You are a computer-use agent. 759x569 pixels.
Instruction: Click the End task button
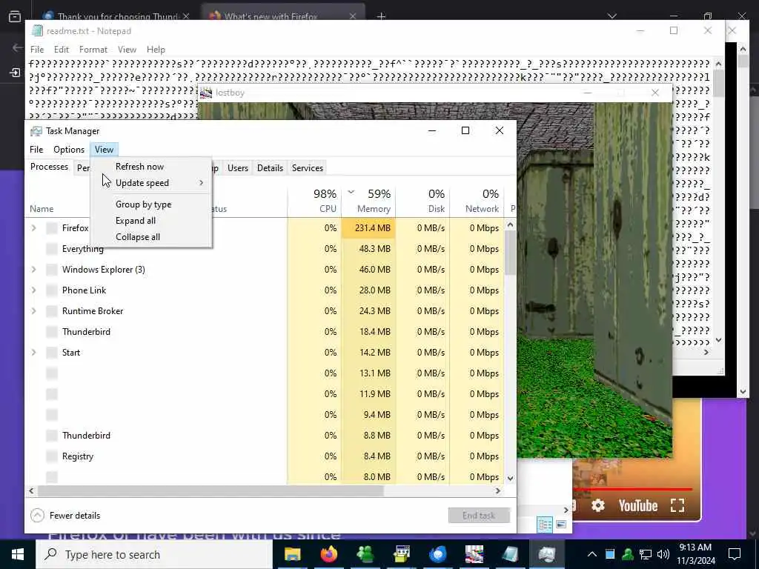point(479,516)
